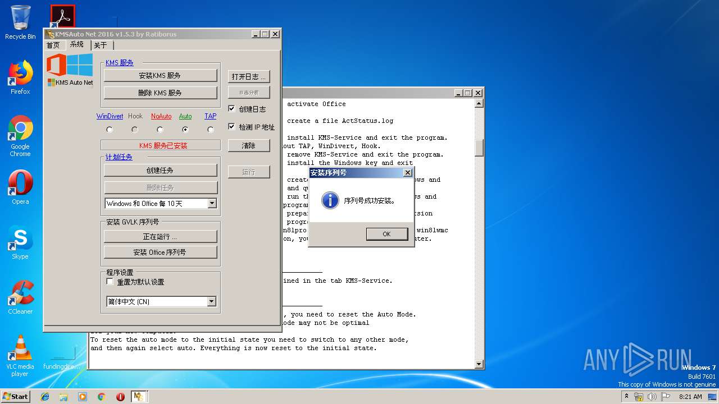Select the TAP radio button
The width and height of the screenshot is (719, 404).
210,130
